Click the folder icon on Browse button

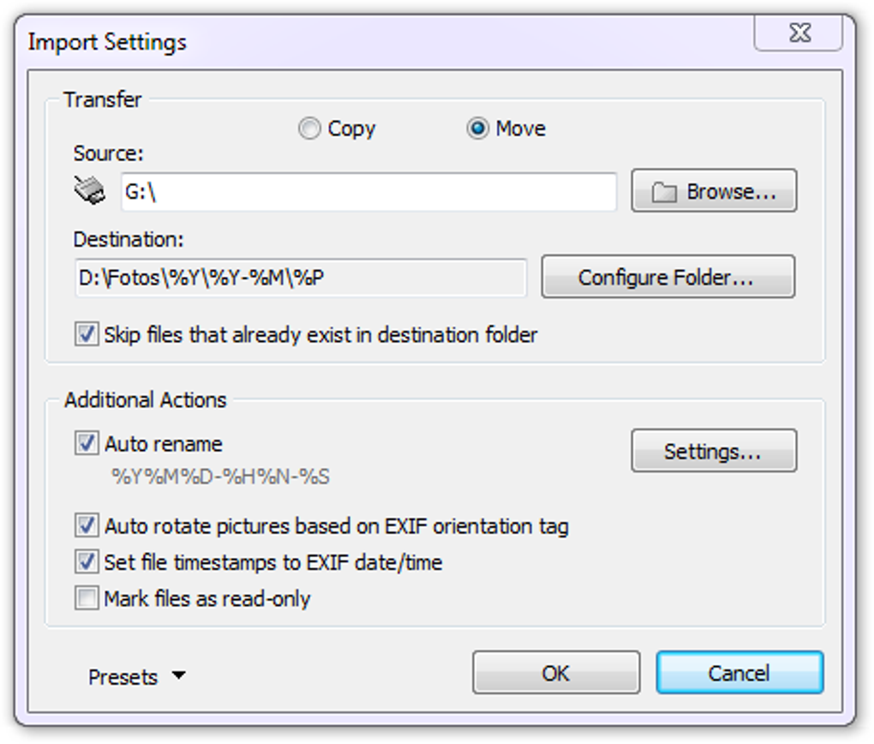pos(664,192)
